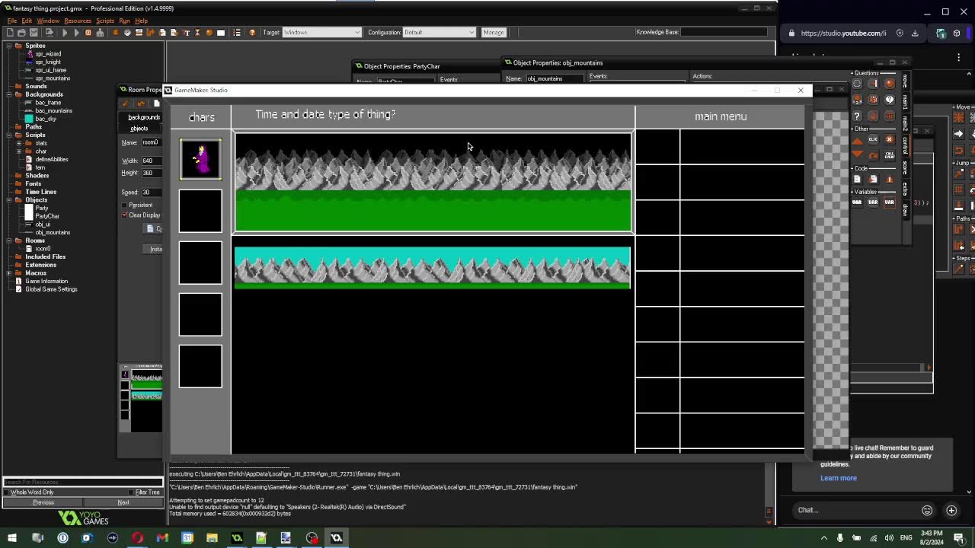Save the project using the floppy icon
This screenshot has height=548, width=975.
pos(34,33)
